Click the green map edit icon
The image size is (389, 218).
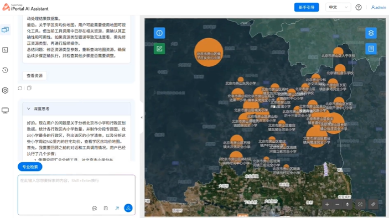coord(159,49)
